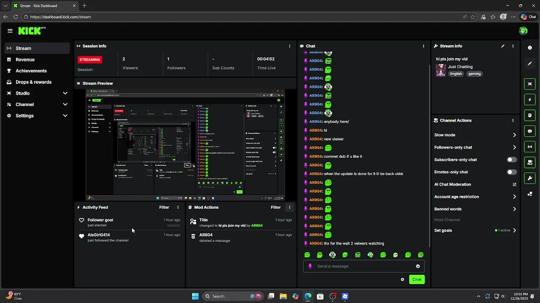Image resolution: width=540 pixels, height=303 pixels.
Task: Open Achievements in the sidebar
Action: pyautogui.click(x=37, y=71)
